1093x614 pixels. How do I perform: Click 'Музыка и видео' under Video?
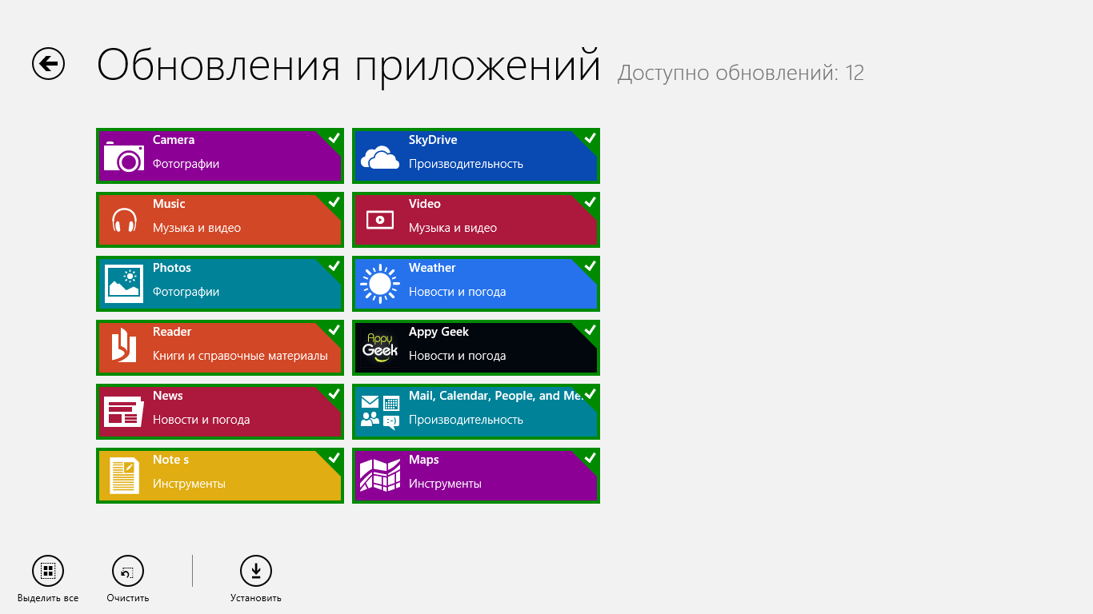point(453,228)
